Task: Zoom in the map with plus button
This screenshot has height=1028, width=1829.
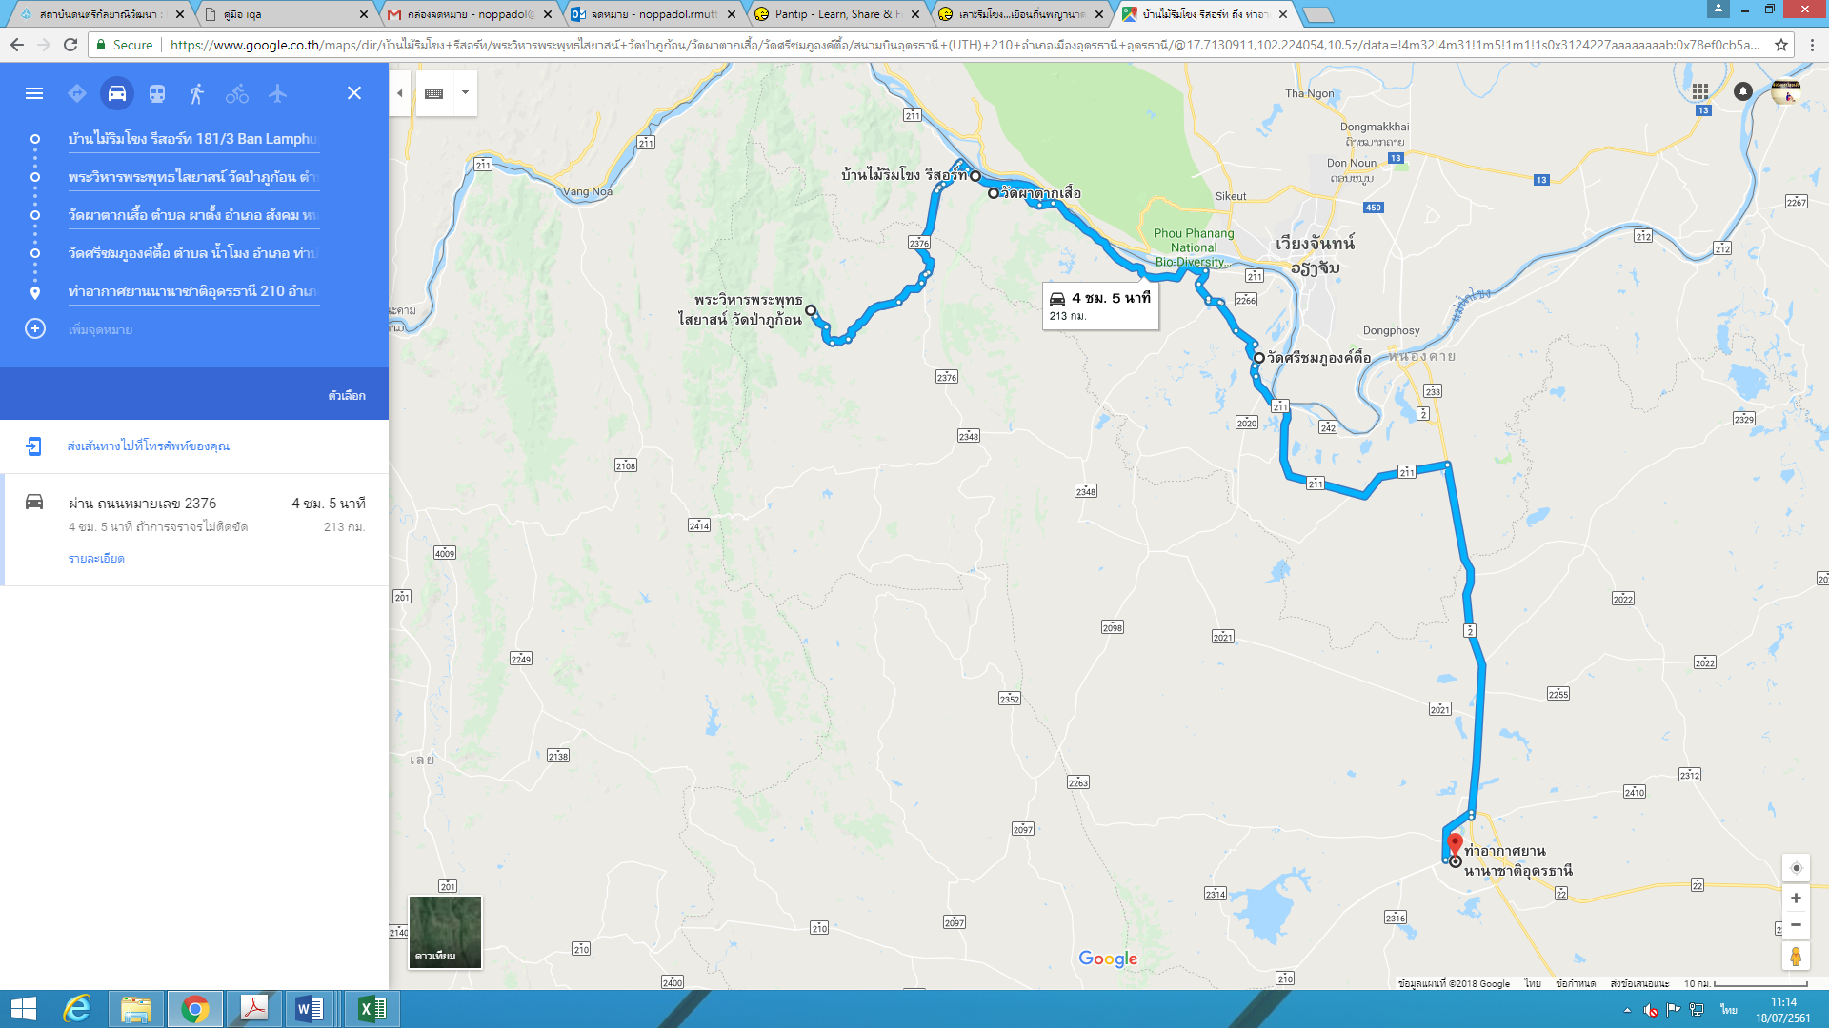Action: [x=1796, y=898]
